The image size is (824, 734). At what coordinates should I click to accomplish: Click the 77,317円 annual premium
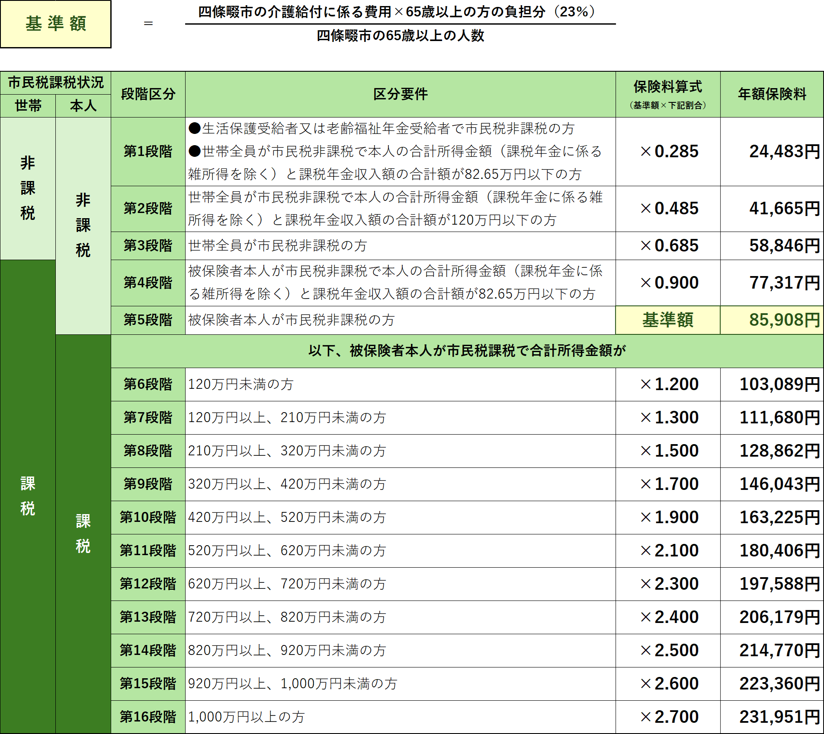(772, 283)
